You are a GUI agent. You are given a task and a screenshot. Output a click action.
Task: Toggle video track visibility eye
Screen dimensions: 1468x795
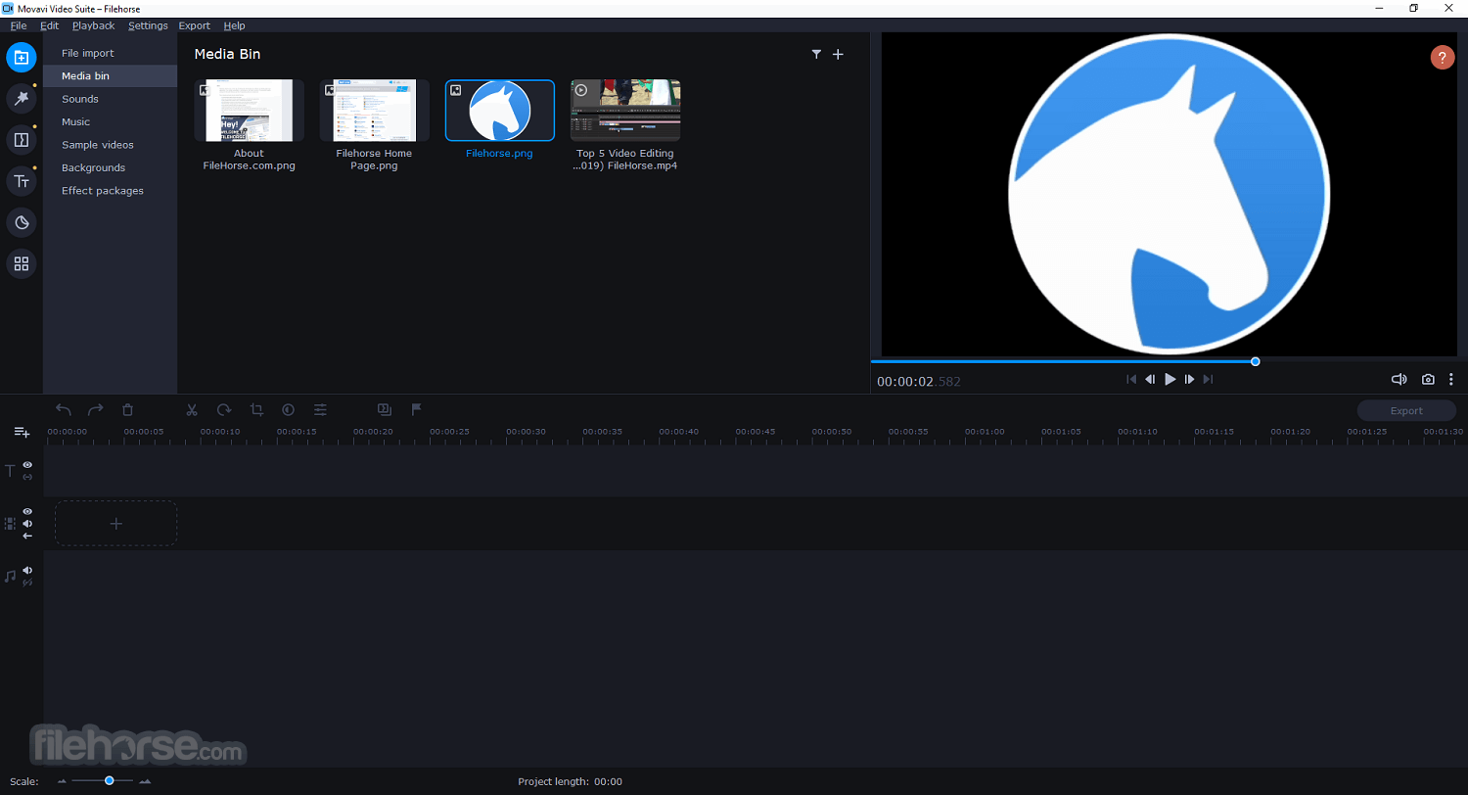[x=27, y=512]
